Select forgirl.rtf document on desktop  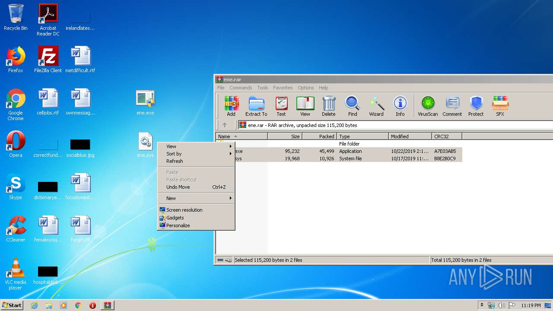[80, 229]
